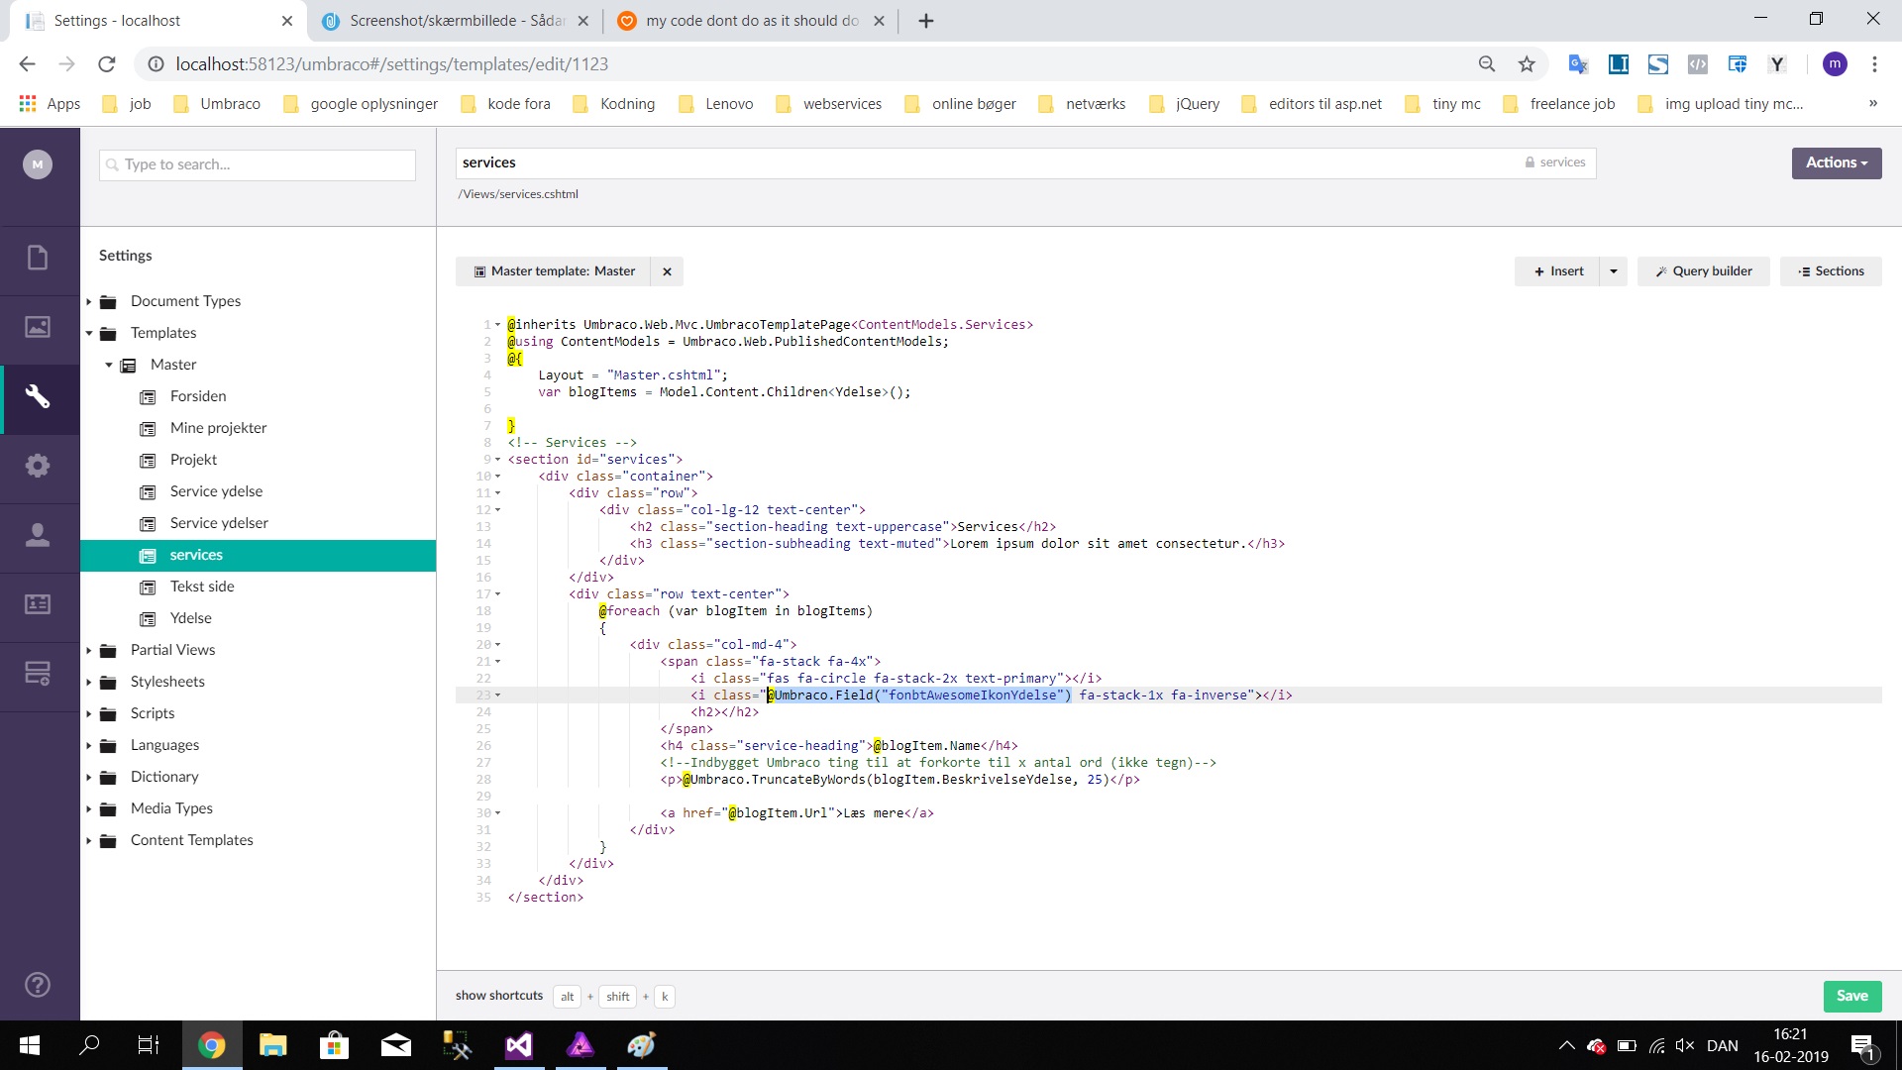This screenshot has width=1902, height=1070.
Task: Open the Help question mark icon
Action: (38, 985)
